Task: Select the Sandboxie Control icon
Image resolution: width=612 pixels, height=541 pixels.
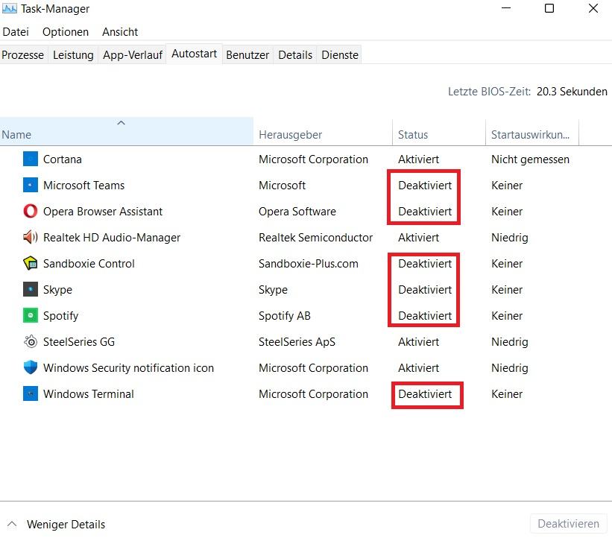Action: click(x=31, y=263)
